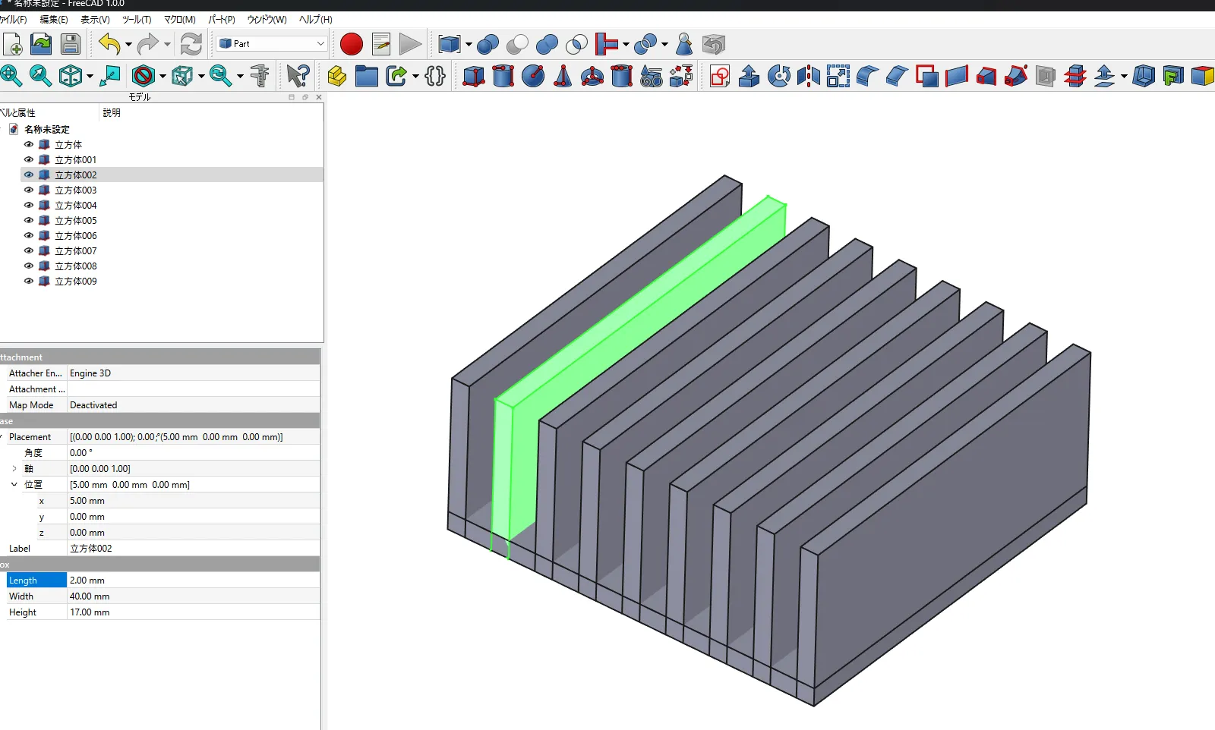Toggle visibility eye of 立方体
This screenshot has width=1215, height=730.
coord(29,144)
